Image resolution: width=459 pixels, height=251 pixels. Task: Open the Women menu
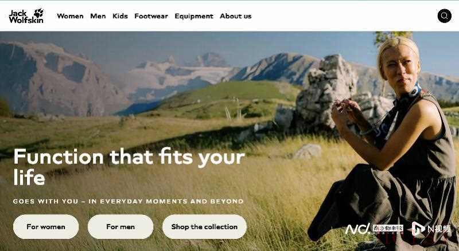tap(70, 16)
